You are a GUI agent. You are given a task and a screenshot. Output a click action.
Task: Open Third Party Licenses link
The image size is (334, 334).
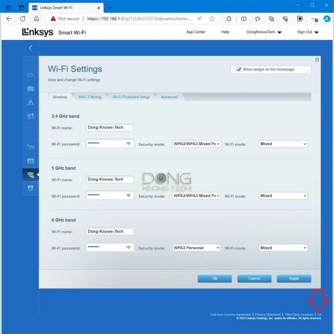coord(299,314)
